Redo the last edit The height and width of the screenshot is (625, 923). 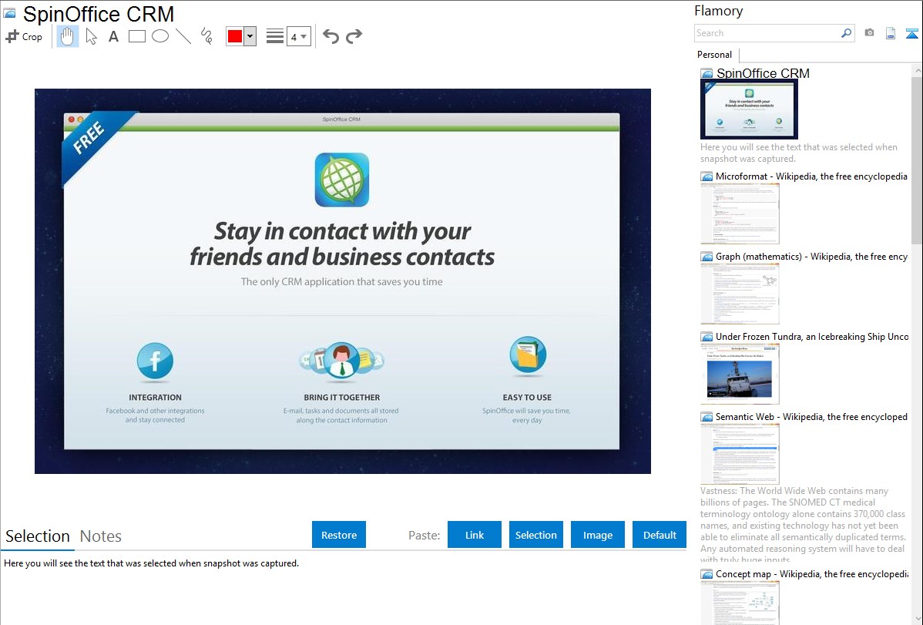point(354,36)
